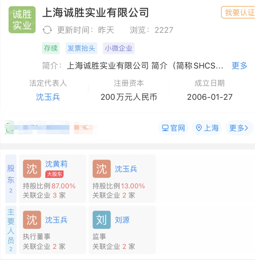Tap the 上海 location pin button

coord(207,128)
